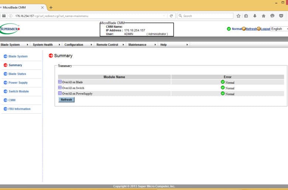Screen dimensions: 288x190
Task: Open FRU Information sidebar link
Action: tap(20, 109)
